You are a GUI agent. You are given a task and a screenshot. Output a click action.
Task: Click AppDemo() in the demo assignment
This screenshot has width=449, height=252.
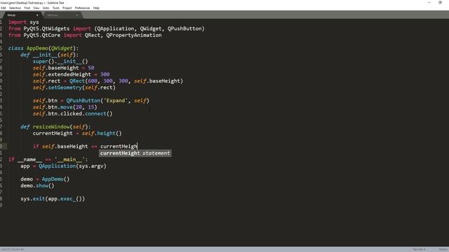(56, 179)
